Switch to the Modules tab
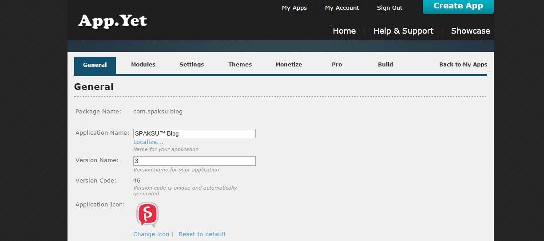This screenshot has width=544, height=241. coord(143,64)
